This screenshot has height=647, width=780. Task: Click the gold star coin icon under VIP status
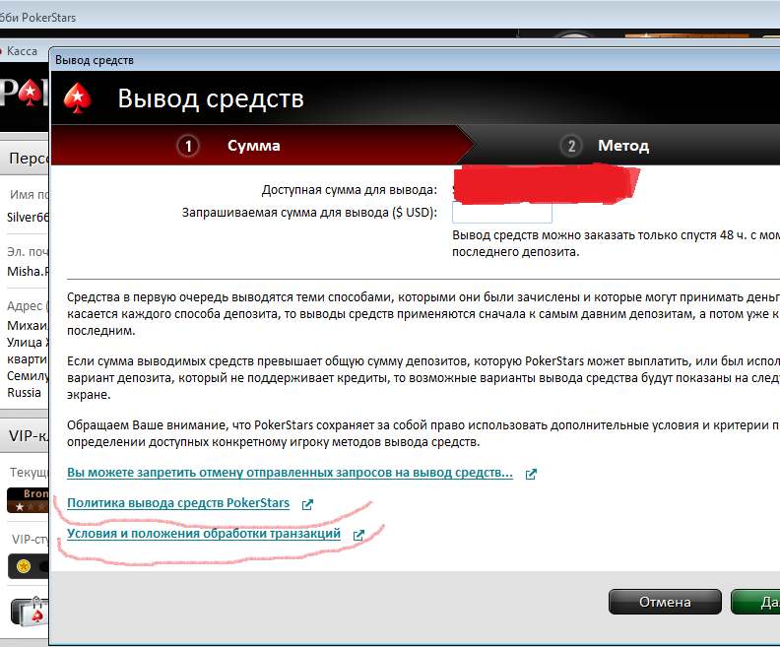click(x=24, y=566)
